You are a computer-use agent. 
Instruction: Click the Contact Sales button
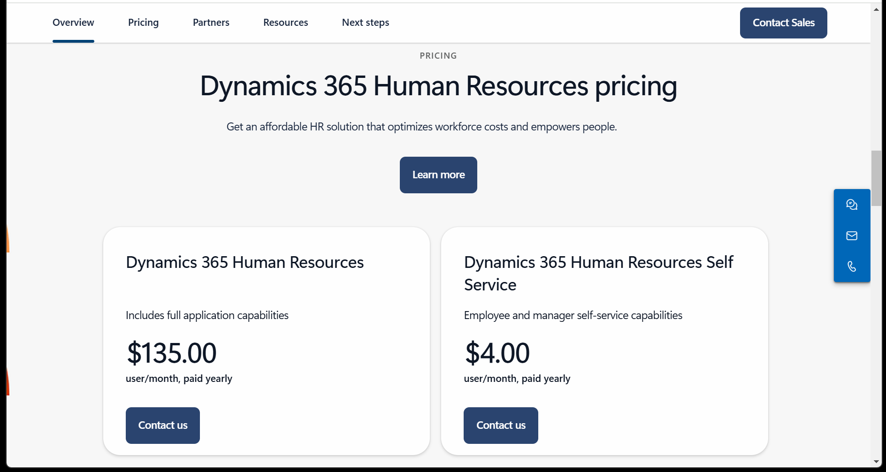pyautogui.click(x=783, y=23)
